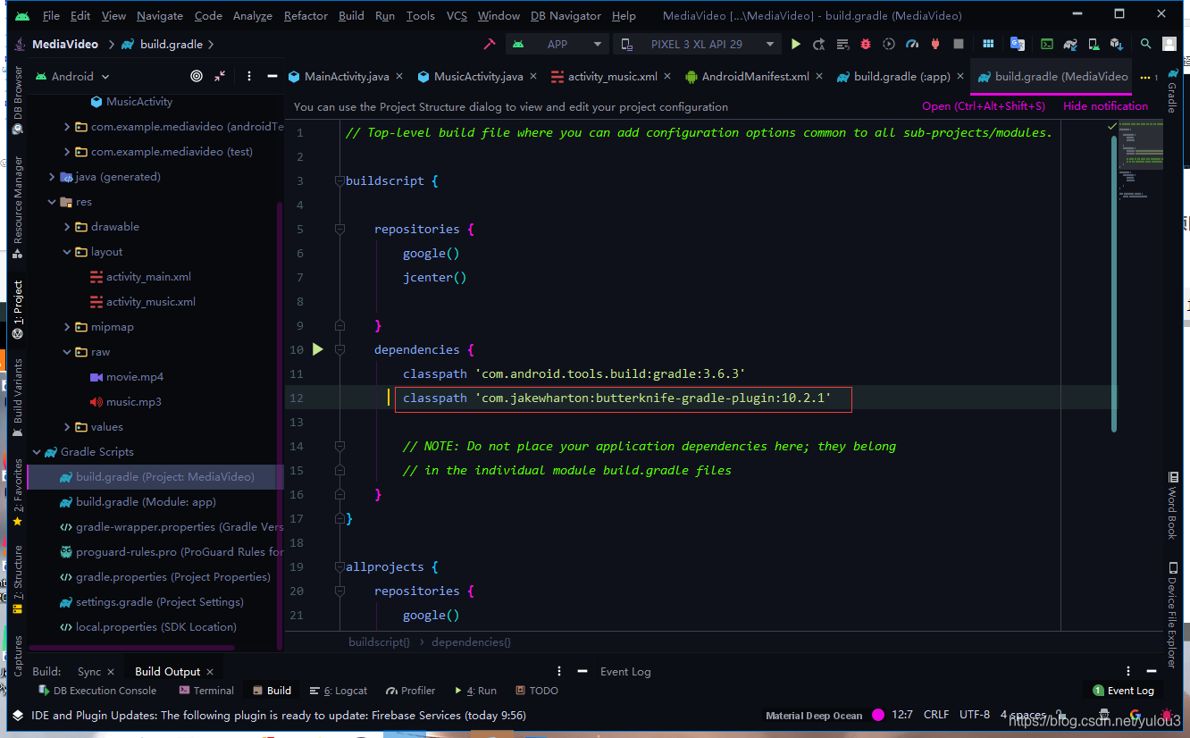
Task: Start debugging with the red bug icon
Action: (x=866, y=44)
